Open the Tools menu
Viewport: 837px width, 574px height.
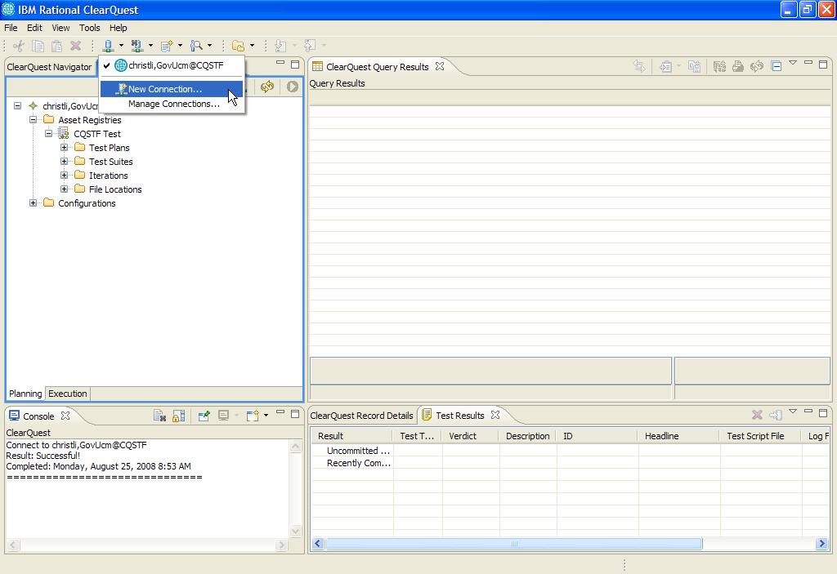point(90,28)
